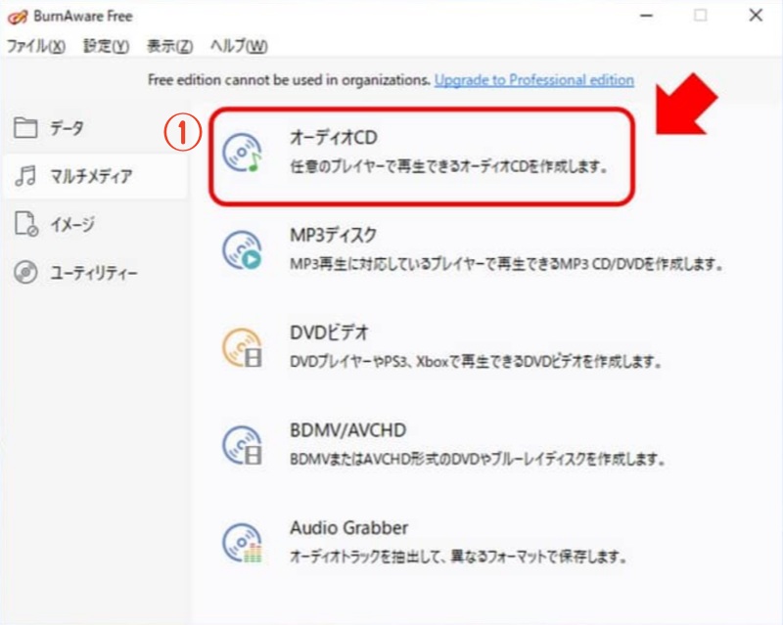Open the 表示(Z) menu
The width and height of the screenshot is (783, 625).
pos(169,46)
